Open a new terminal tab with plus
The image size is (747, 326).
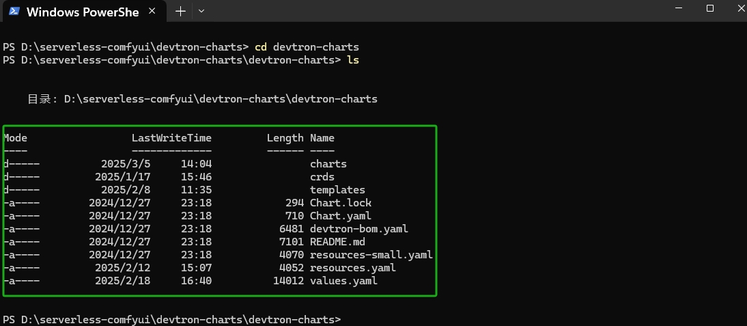180,12
